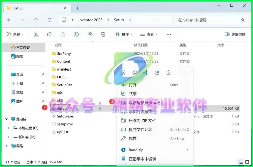The width and height of the screenshot is (253, 167).
Task: Click the toolbar Rename icon
Action: 76,34
